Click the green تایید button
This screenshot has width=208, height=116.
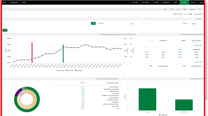pyautogui.click(x=93, y=23)
